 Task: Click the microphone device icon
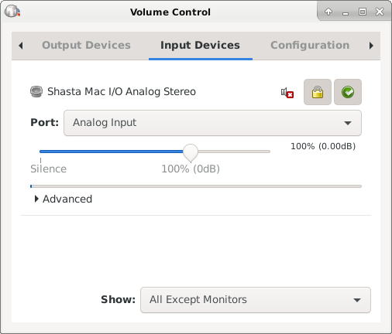click(x=36, y=91)
